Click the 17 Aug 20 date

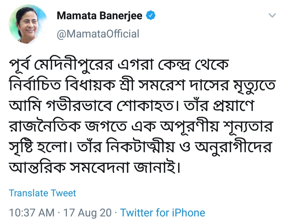tap(86, 213)
